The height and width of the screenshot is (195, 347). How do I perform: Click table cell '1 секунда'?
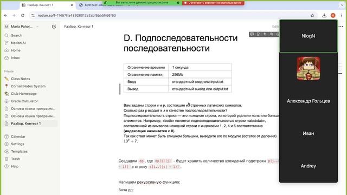click(x=200, y=67)
